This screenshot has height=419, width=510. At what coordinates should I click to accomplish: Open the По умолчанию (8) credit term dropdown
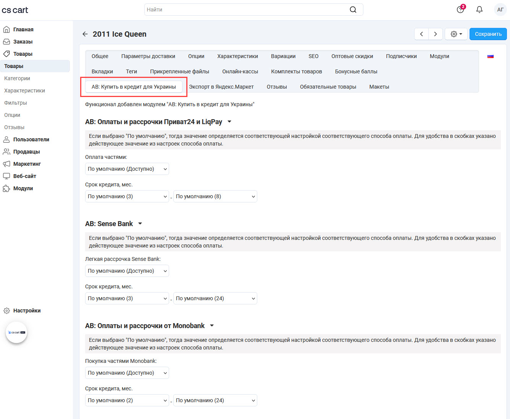(215, 196)
